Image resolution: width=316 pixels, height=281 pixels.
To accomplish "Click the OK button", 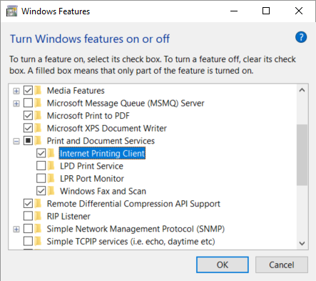I will [223, 265].
